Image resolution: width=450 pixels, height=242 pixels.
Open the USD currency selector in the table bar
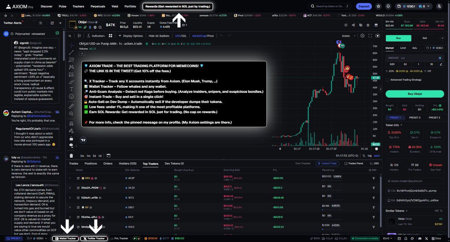(x=375, y=163)
